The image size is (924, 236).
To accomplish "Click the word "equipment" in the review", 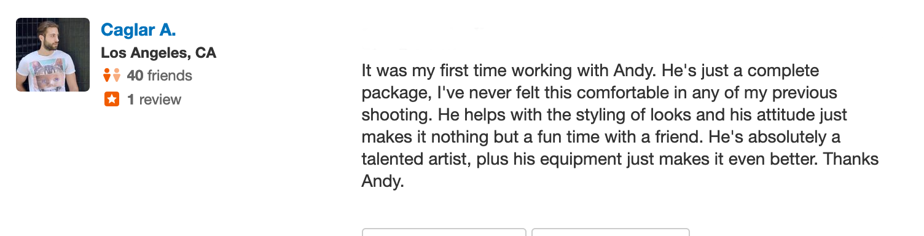I will 584,159.
